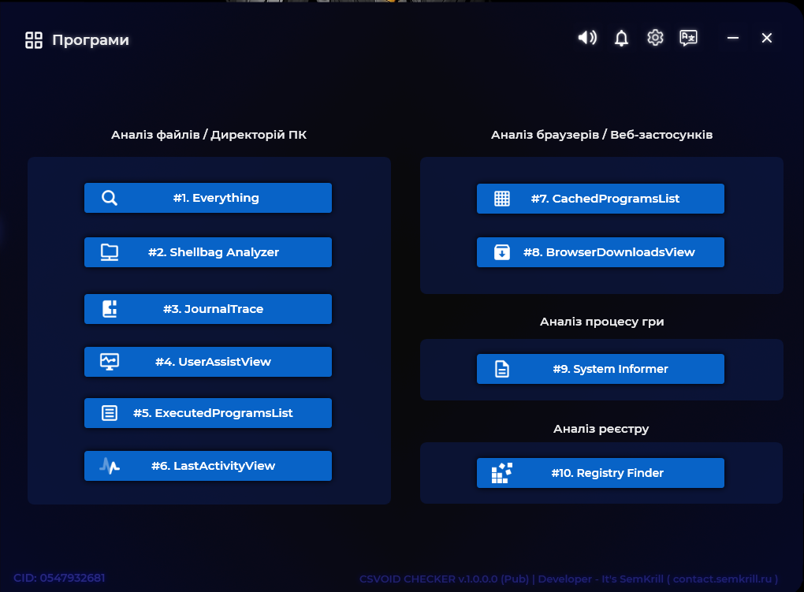Click the list icon on ExecutedProgramsList
This screenshot has height=592, width=804.
[110, 413]
